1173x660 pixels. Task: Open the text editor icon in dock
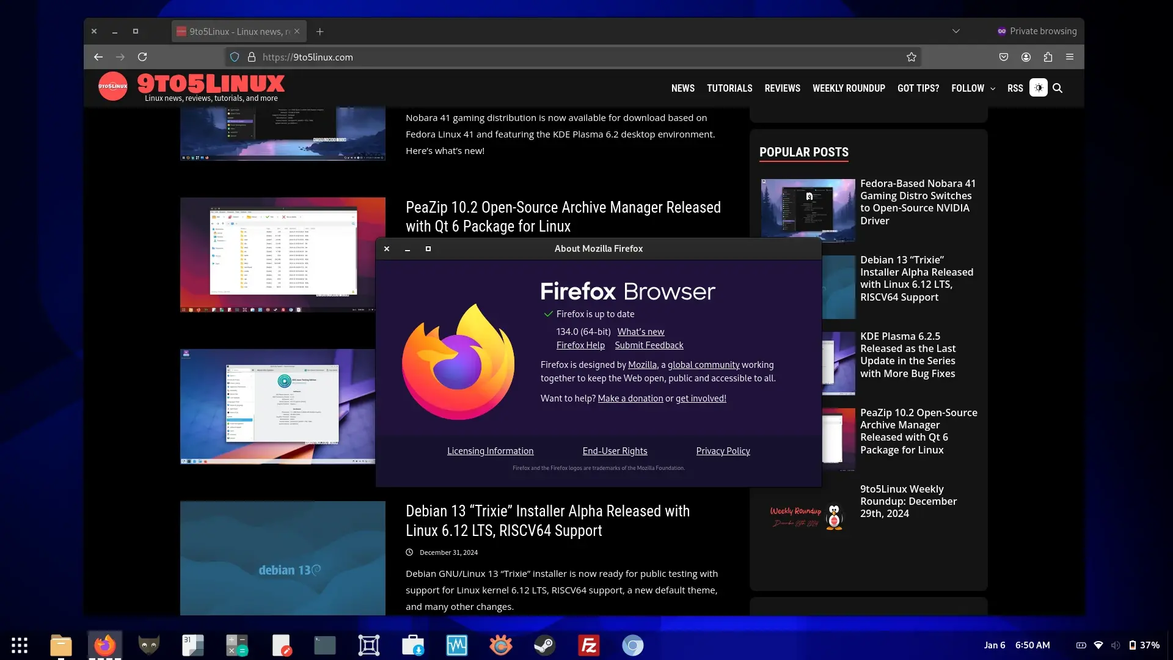(x=281, y=645)
